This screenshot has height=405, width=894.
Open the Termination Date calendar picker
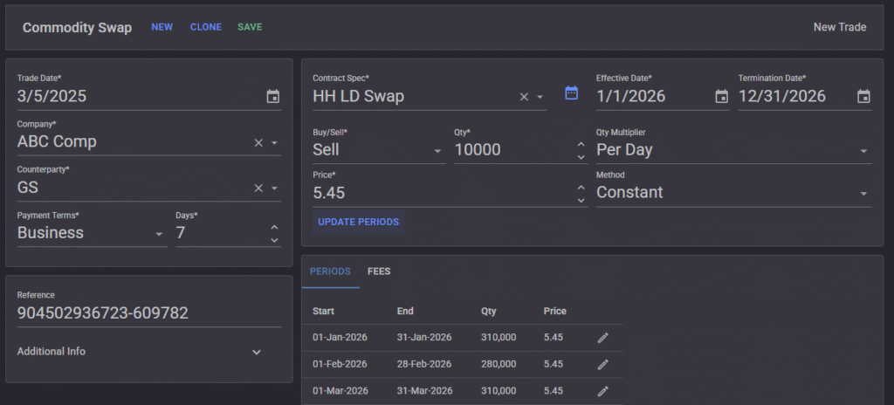tap(863, 97)
